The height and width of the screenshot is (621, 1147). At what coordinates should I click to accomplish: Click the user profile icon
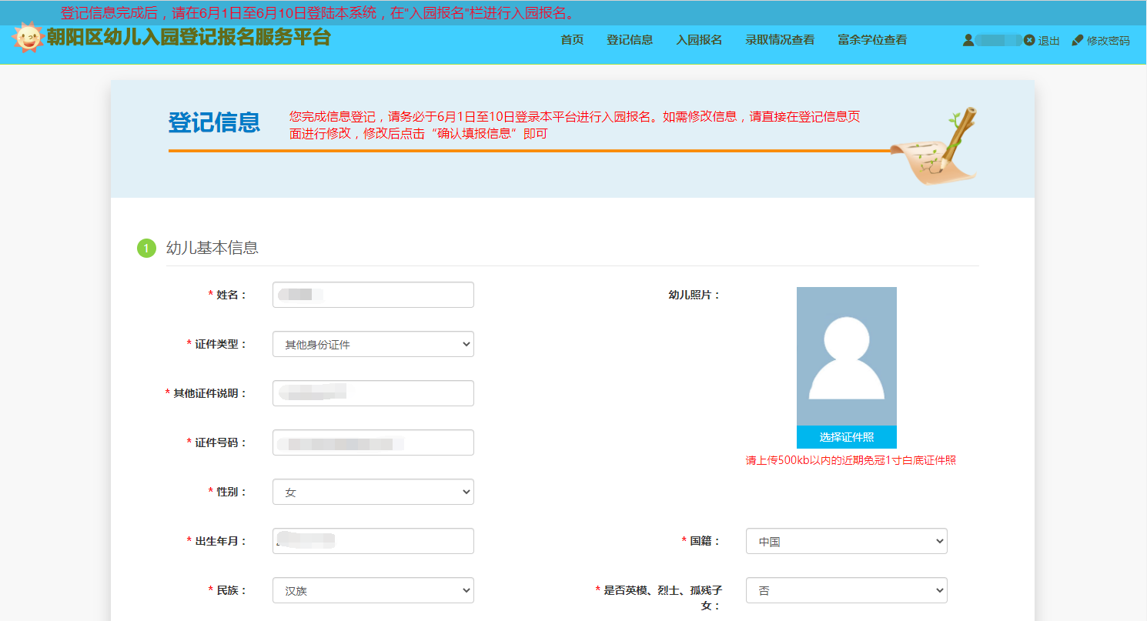[x=968, y=40]
